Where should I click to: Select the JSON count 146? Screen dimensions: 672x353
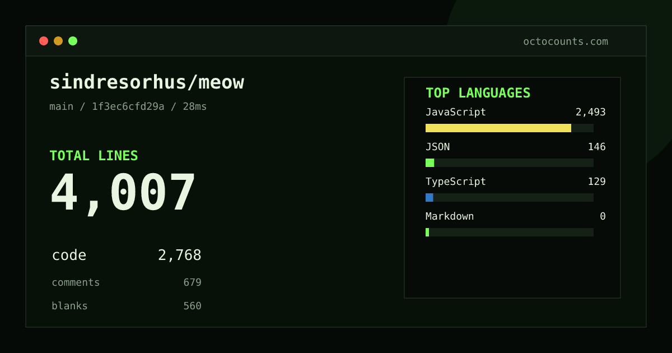tap(596, 147)
